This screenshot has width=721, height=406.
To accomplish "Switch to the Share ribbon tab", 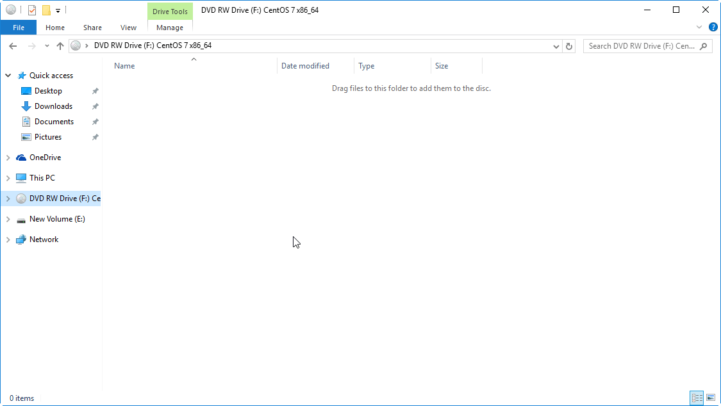I will pyautogui.click(x=92, y=28).
